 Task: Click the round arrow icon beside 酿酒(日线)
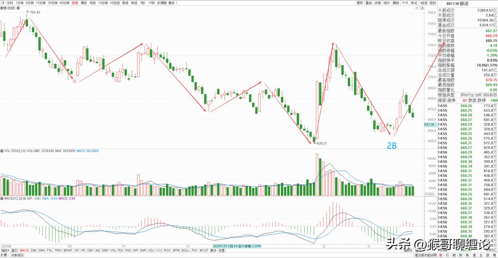coord(18,8)
